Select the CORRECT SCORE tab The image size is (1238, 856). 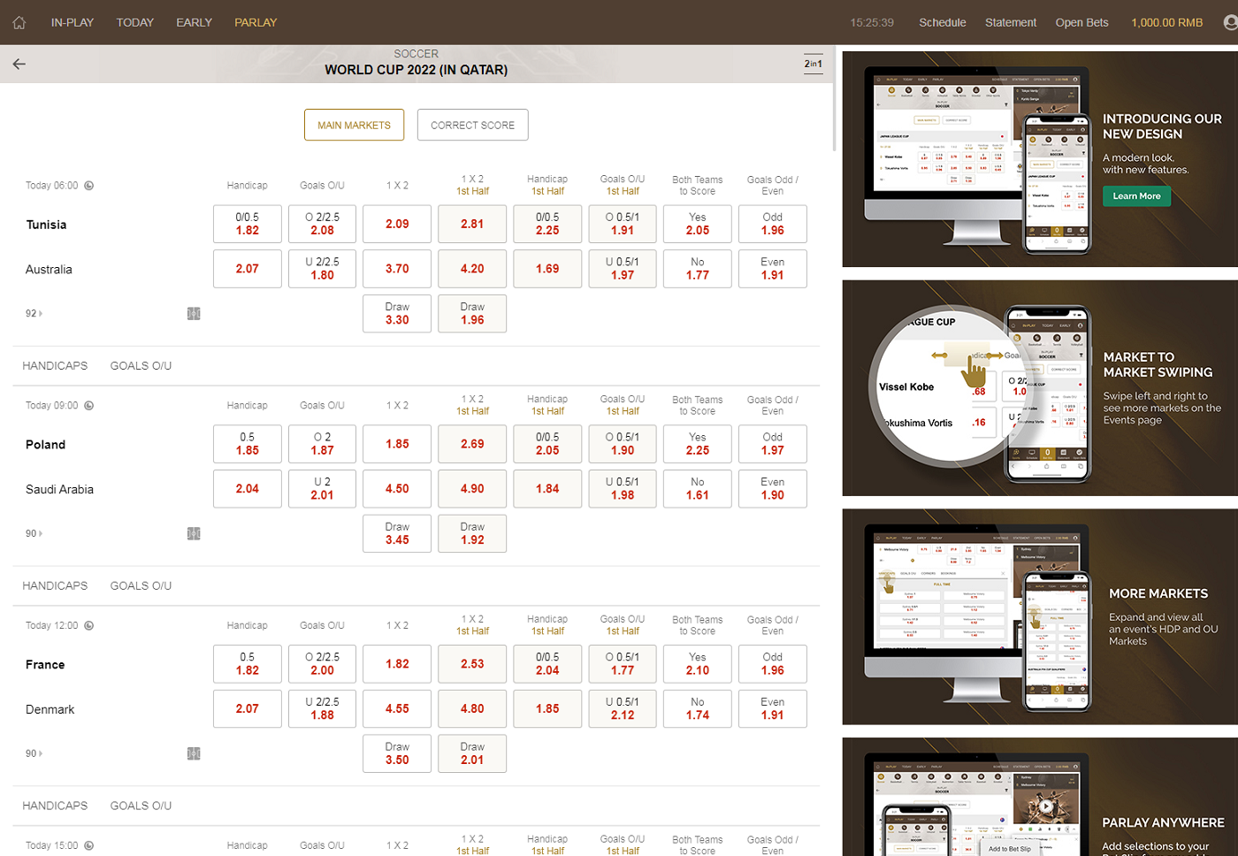(x=472, y=126)
